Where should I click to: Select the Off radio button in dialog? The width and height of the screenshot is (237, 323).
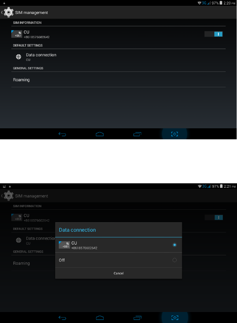(x=175, y=260)
